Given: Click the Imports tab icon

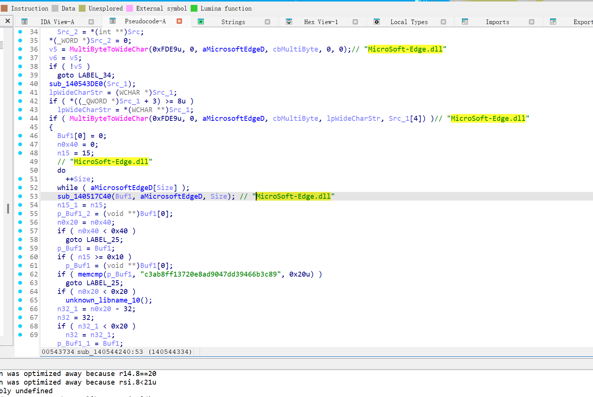Looking at the screenshot, I should click(x=465, y=22).
